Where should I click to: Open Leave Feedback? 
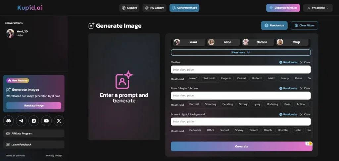[x=34, y=144]
